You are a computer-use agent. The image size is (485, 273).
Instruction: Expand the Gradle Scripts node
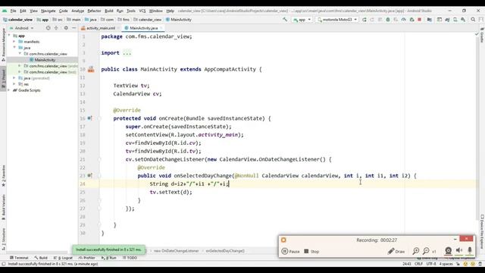(9, 90)
